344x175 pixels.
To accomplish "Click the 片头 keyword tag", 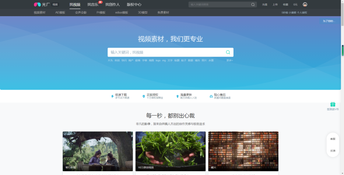I will click(x=110, y=60).
